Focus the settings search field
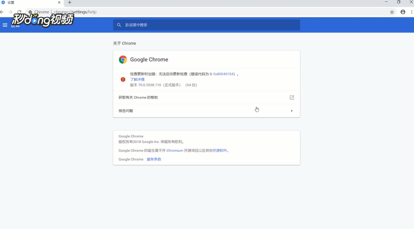The height and width of the screenshot is (229, 414). pos(207,25)
